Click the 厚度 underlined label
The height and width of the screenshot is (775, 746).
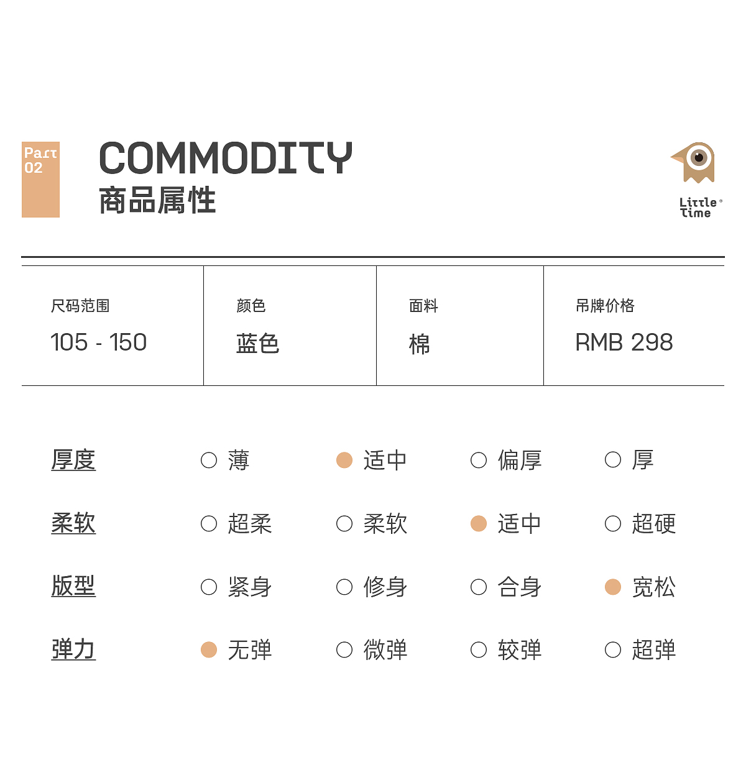click(73, 461)
